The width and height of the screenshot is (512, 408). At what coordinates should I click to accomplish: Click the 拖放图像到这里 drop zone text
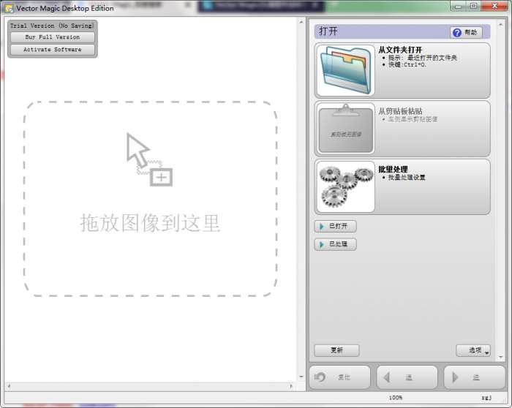click(150, 223)
